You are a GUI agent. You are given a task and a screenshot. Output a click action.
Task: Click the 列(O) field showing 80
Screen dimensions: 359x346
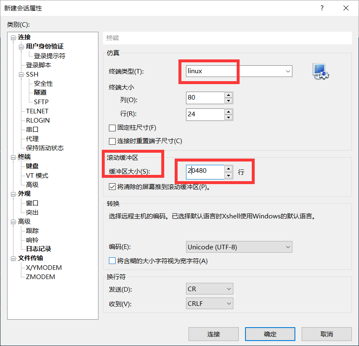(x=205, y=97)
